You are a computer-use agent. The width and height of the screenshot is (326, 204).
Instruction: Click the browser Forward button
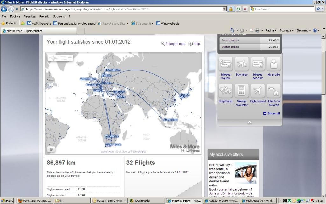(x=11, y=9)
